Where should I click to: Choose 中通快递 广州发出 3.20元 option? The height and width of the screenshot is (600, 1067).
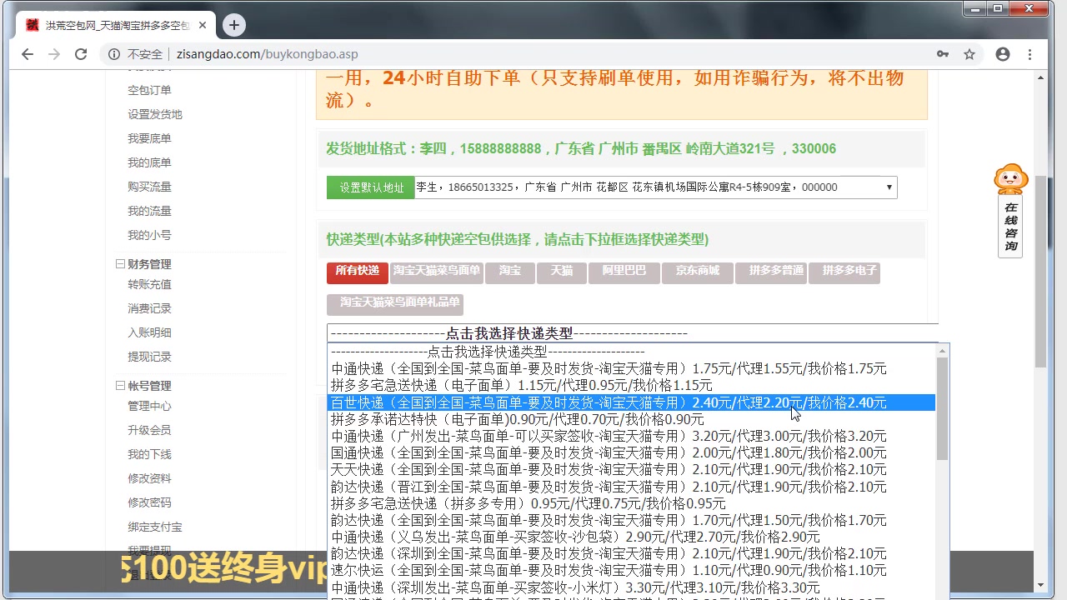[x=631, y=436]
